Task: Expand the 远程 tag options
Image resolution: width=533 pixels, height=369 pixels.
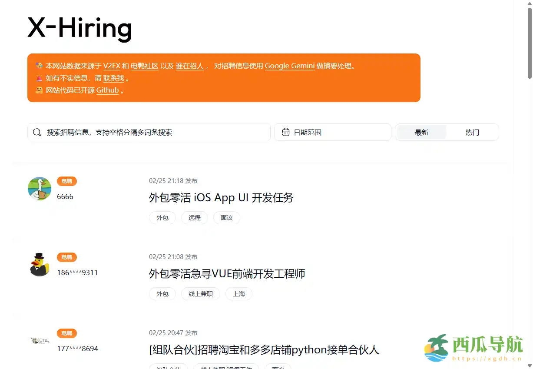Action: (194, 218)
